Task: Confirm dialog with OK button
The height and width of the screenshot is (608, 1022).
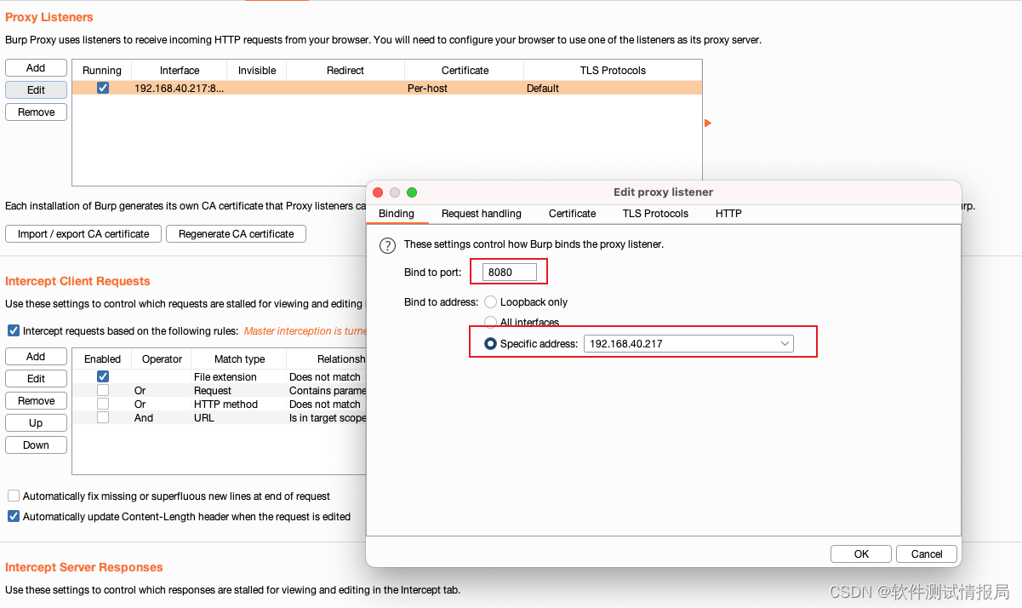Action: (x=861, y=554)
